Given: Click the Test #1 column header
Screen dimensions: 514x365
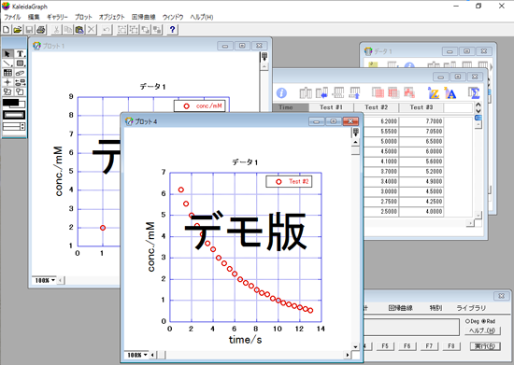Looking at the screenshot, I should pos(331,107).
